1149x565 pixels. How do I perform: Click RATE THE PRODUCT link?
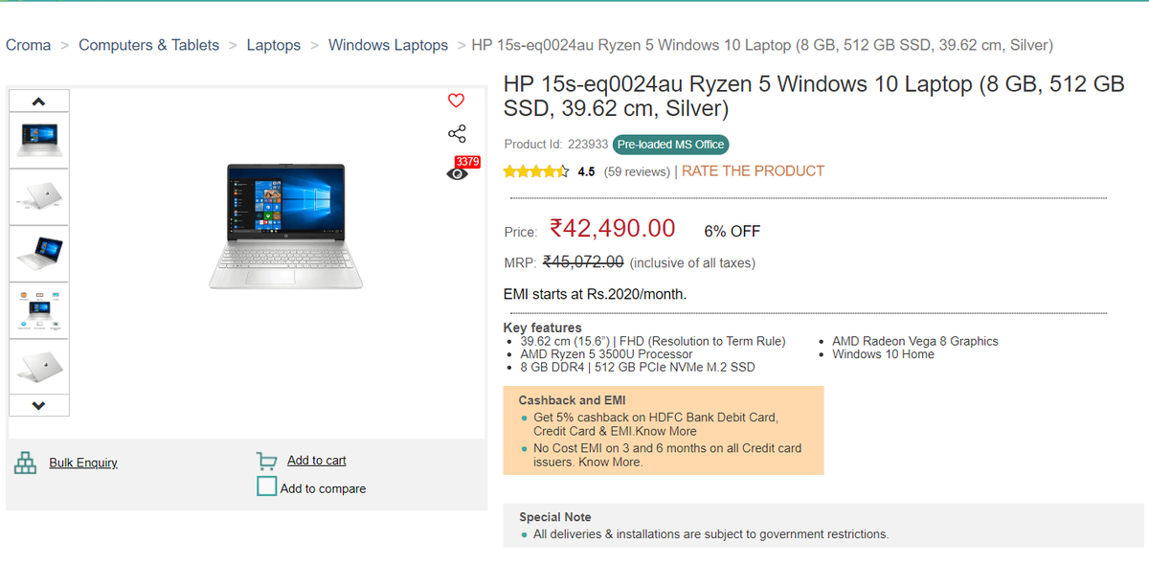pos(753,170)
